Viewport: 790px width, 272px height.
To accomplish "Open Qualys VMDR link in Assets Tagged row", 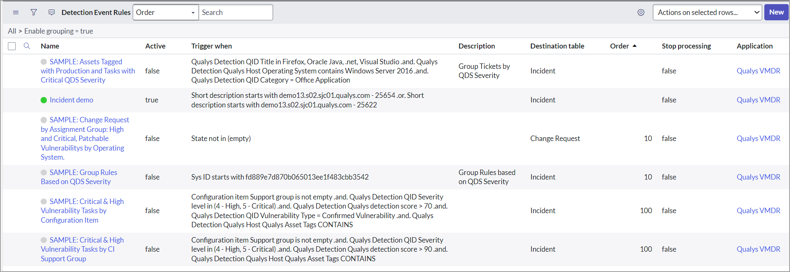I will coord(758,71).
